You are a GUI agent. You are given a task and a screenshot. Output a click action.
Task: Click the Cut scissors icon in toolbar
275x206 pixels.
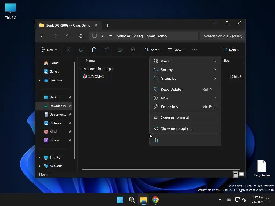[x=68, y=50]
